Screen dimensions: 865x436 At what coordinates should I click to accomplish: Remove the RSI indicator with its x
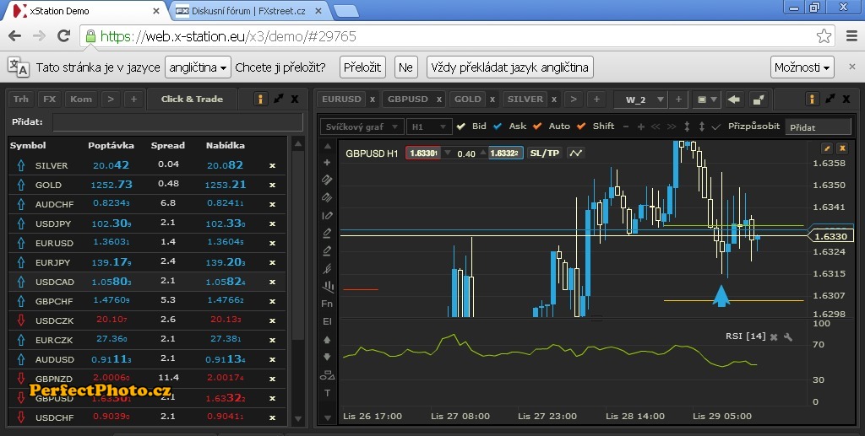(774, 337)
